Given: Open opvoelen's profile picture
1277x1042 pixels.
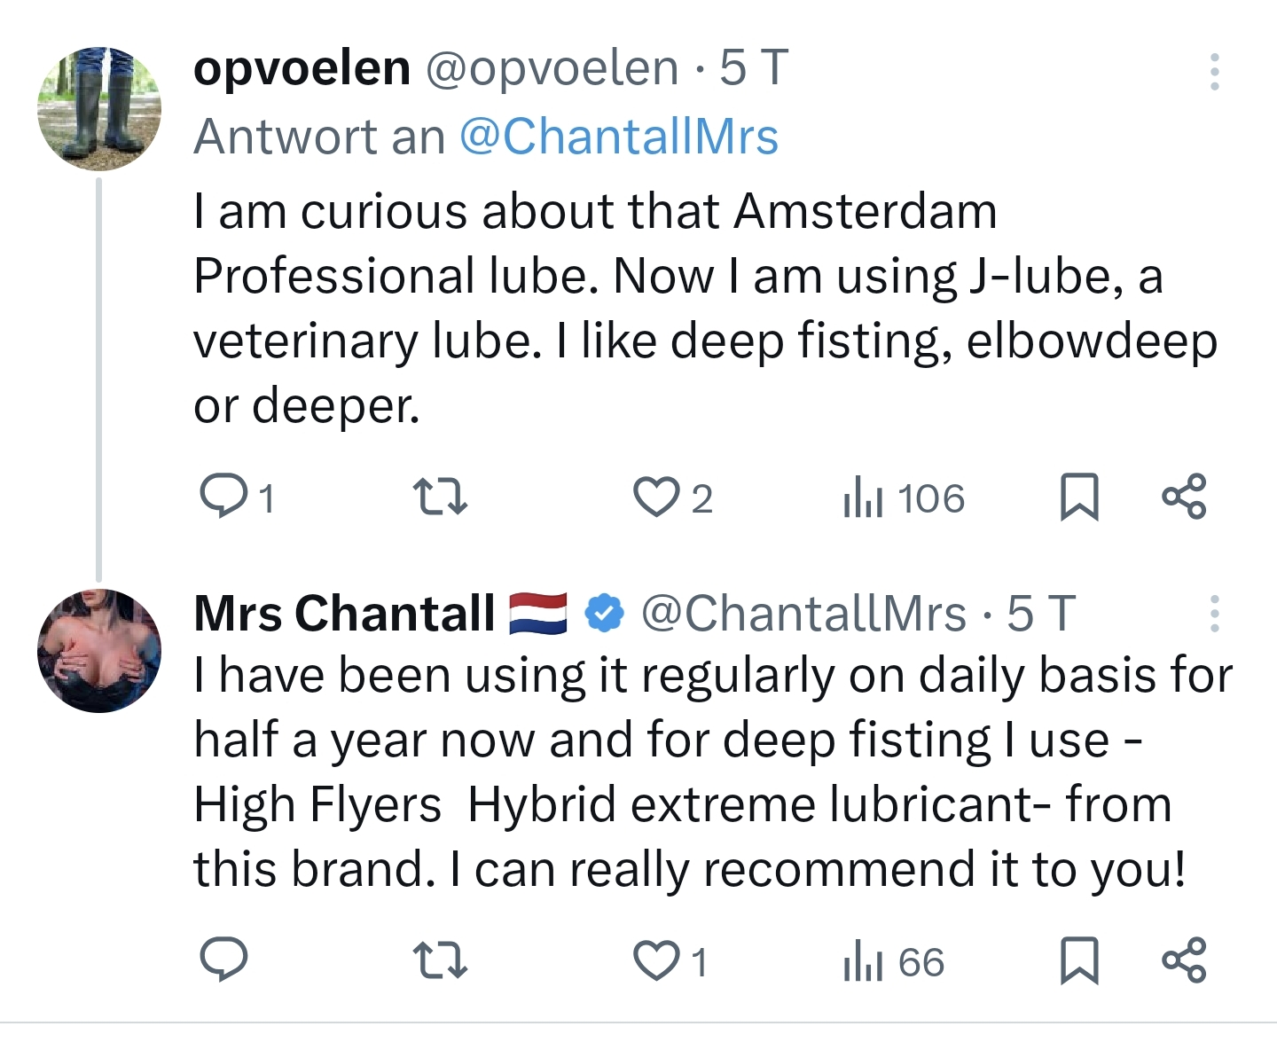Looking at the screenshot, I should click(99, 108).
